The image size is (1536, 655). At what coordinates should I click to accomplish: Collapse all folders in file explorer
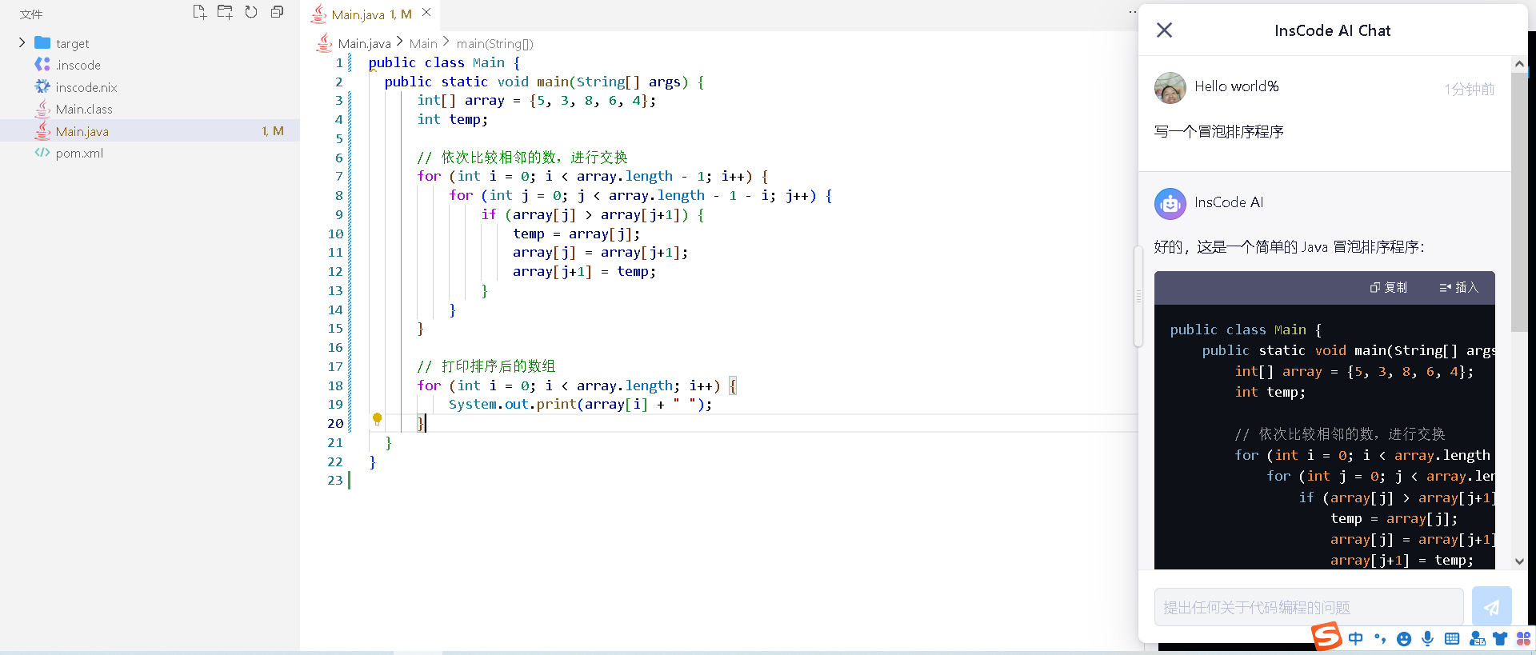[277, 12]
